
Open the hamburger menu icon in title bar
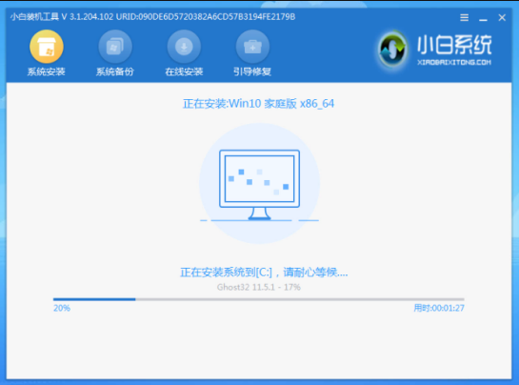465,17
